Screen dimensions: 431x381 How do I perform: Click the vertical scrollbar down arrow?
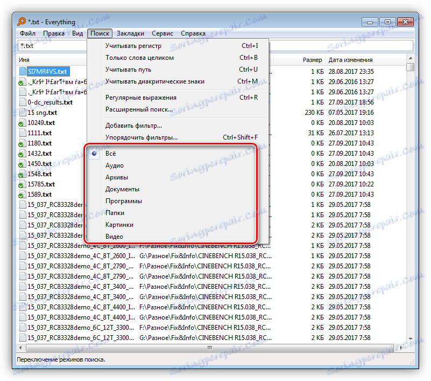tap(411, 338)
